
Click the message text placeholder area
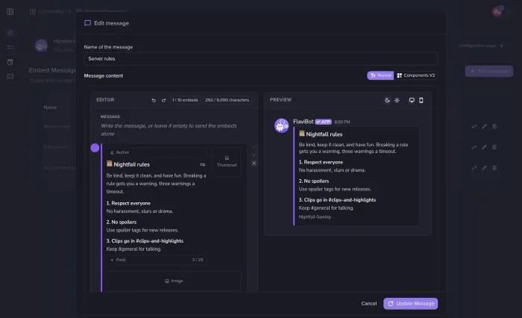click(169, 130)
